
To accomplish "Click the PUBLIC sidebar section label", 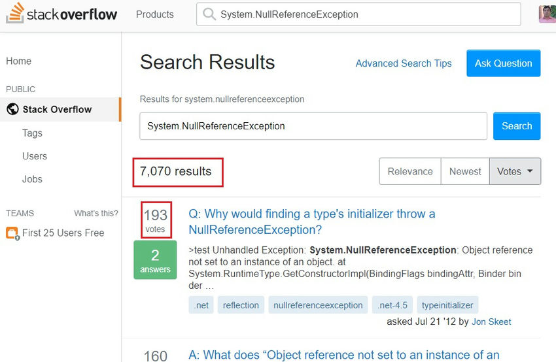I will pyautogui.click(x=20, y=90).
